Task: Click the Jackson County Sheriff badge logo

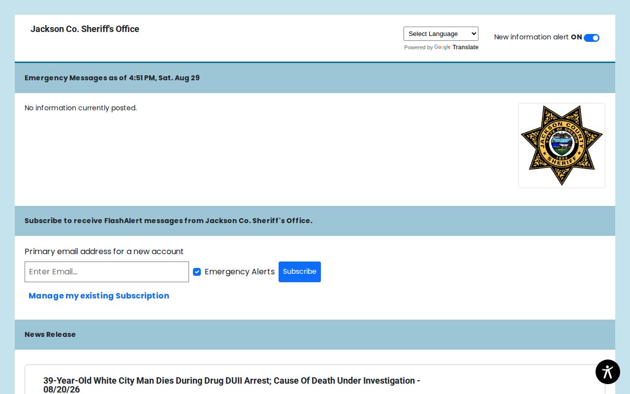Action: 562,145
